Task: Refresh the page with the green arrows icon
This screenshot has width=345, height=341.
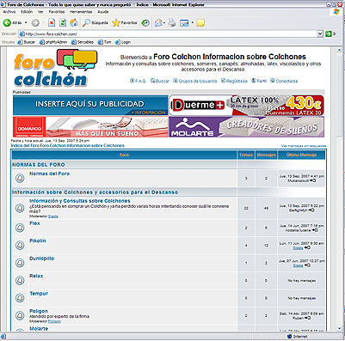Action: 63,22
